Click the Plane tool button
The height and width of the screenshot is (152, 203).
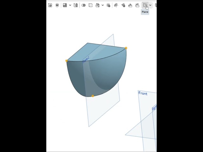[145, 5]
